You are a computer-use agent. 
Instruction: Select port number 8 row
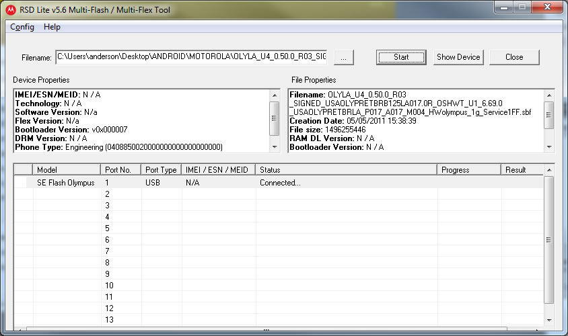278,263
